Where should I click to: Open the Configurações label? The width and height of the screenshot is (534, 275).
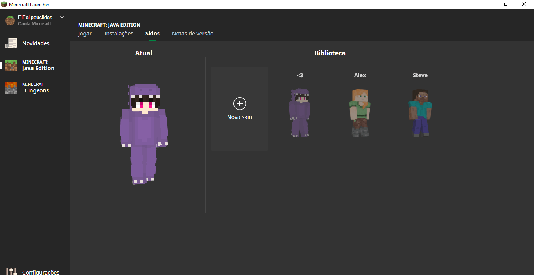click(41, 272)
